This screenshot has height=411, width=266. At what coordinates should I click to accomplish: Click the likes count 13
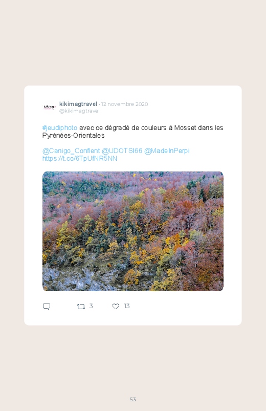point(127,306)
